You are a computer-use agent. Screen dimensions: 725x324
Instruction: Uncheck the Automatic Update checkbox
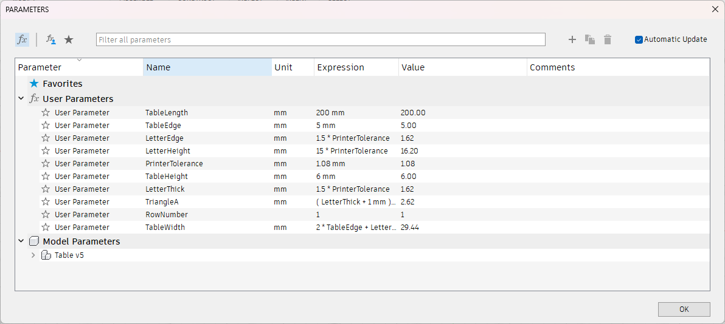point(639,39)
